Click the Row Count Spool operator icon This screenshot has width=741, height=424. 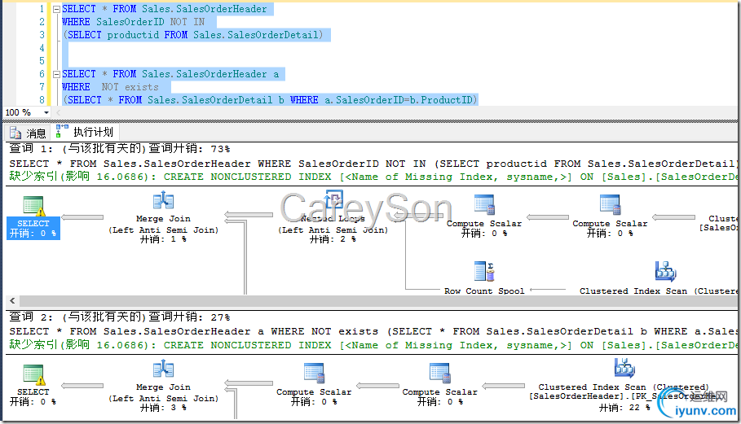click(x=484, y=271)
